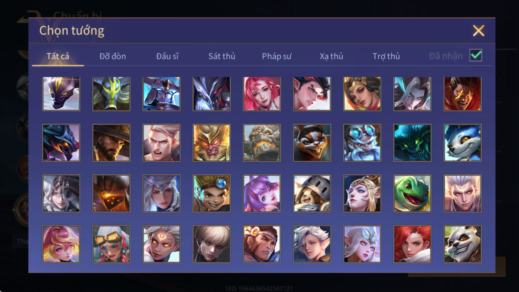Open the Sát thủ tab
The width and height of the screenshot is (519, 292).
pyautogui.click(x=222, y=56)
